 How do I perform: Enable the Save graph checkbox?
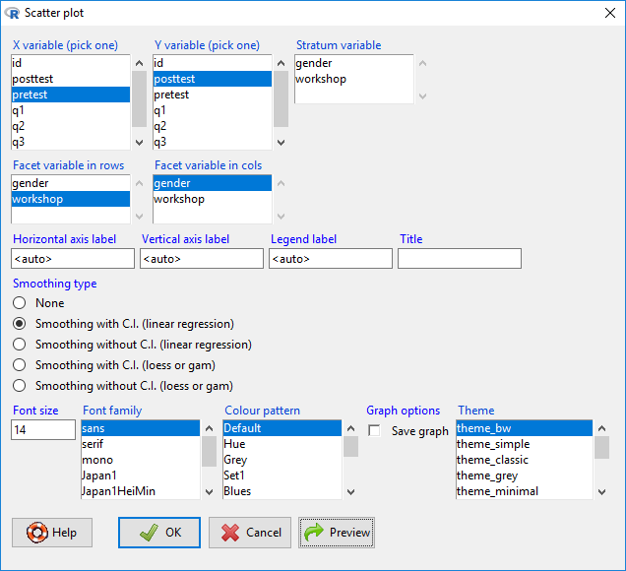tap(374, 431)
